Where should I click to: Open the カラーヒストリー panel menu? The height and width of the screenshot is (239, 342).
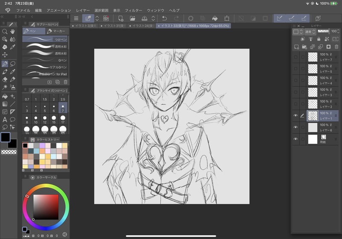[25, 139]
